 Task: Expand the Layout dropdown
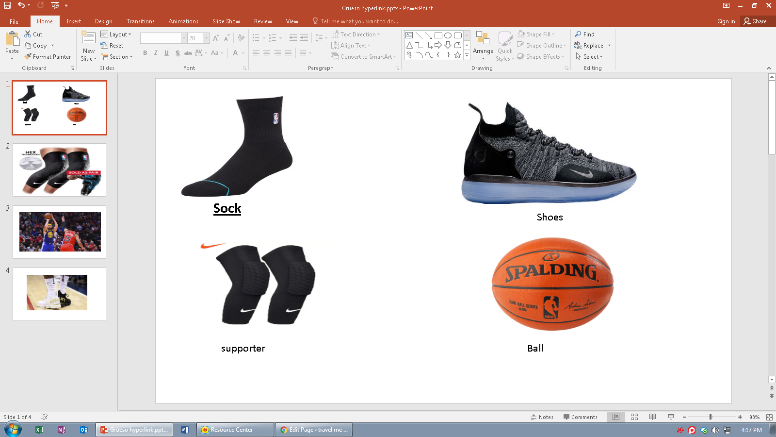(x=116, y=34)
